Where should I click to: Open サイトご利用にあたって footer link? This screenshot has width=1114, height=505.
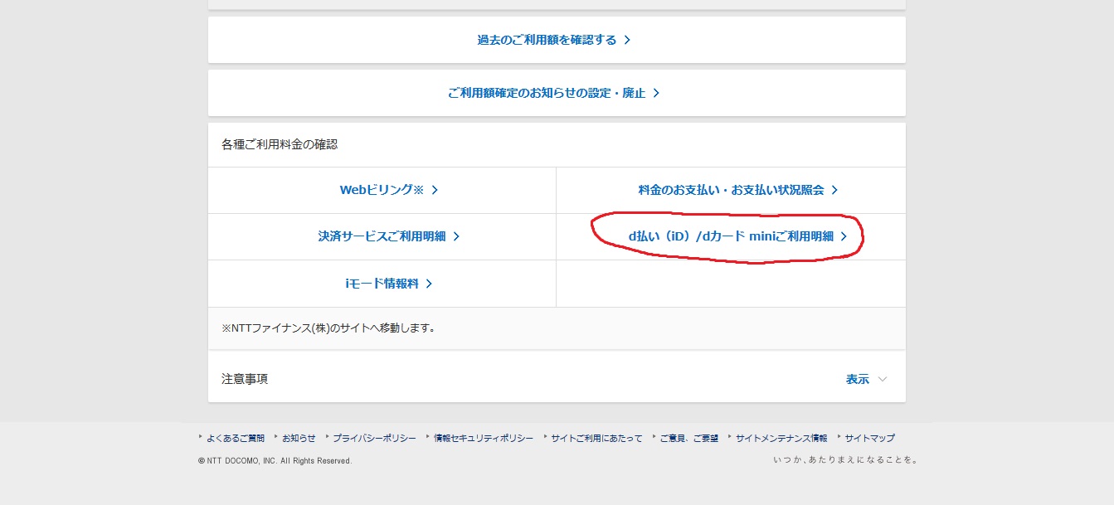[x=596, y=438]
